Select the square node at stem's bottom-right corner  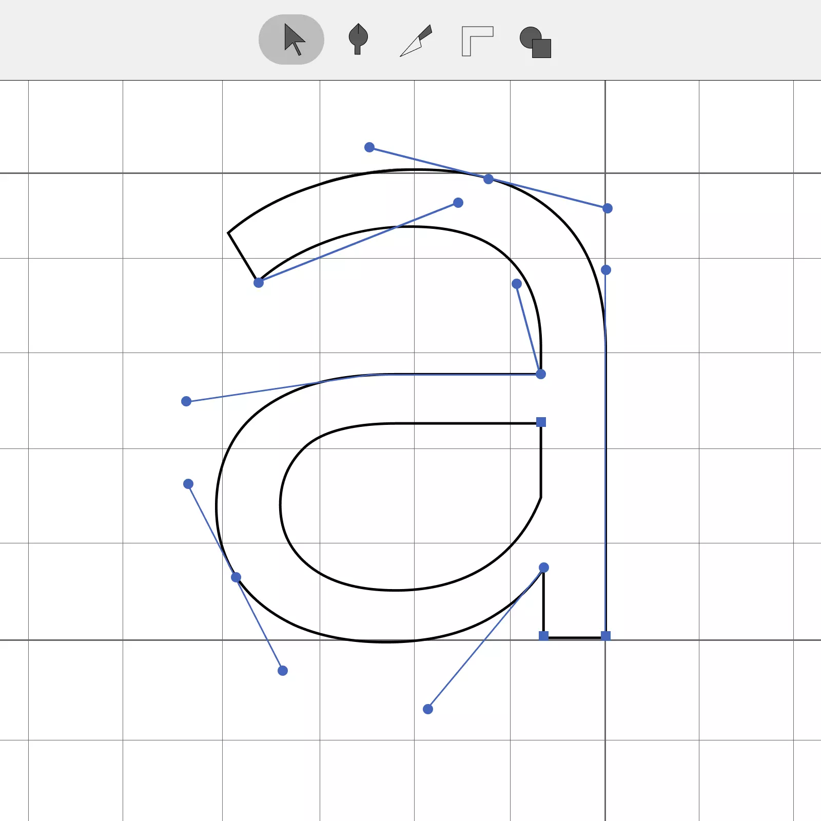[605, 636]
